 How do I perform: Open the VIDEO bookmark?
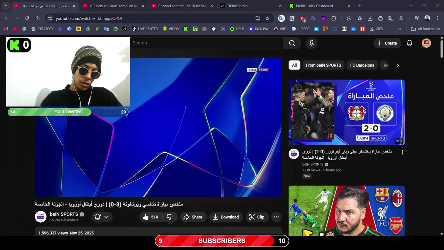(x=170, y=29)
